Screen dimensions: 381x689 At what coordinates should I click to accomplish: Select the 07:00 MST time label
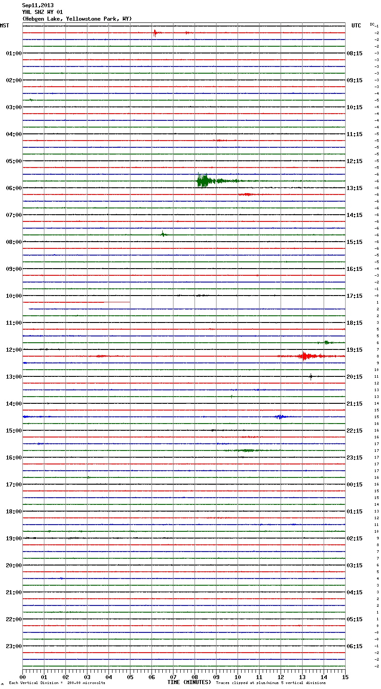click(13, 215)
